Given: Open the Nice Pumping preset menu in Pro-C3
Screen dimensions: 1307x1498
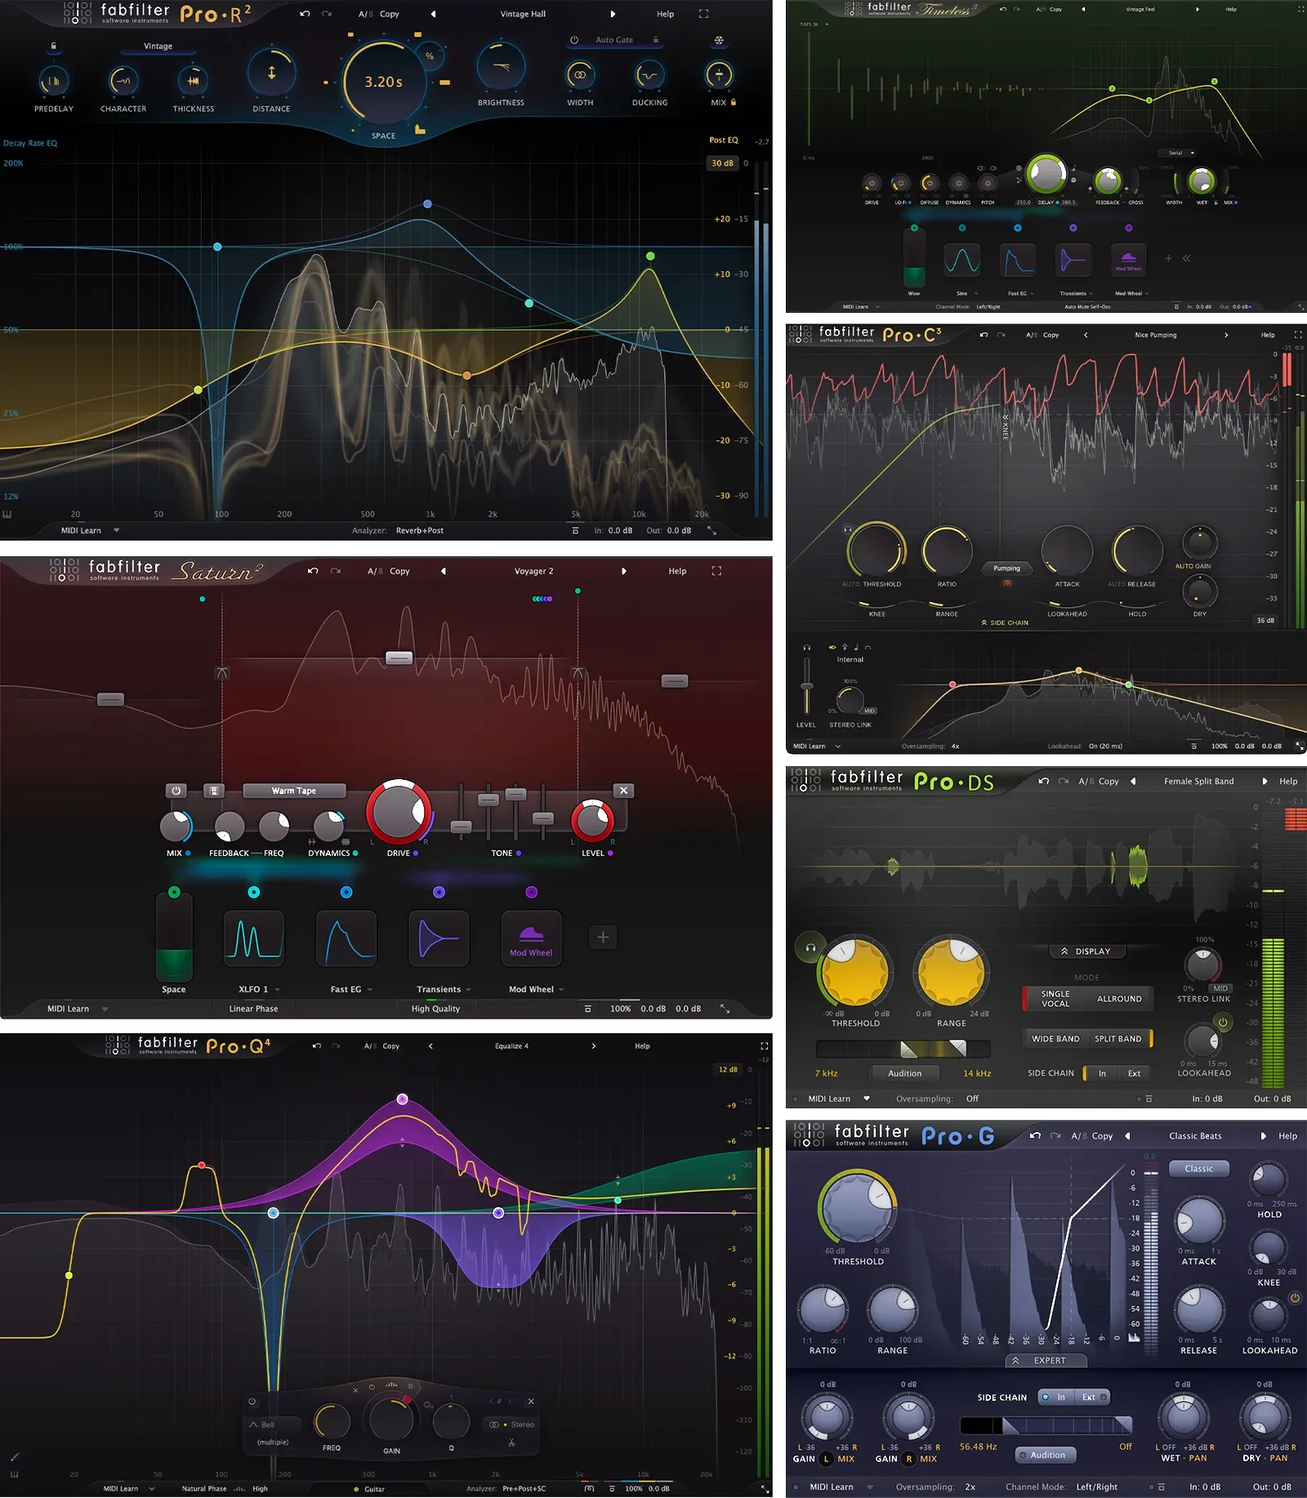Looking at the screenshot, I should click(1155, 335).
